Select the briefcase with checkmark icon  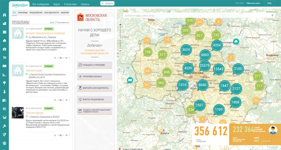(x=4, y=101)
